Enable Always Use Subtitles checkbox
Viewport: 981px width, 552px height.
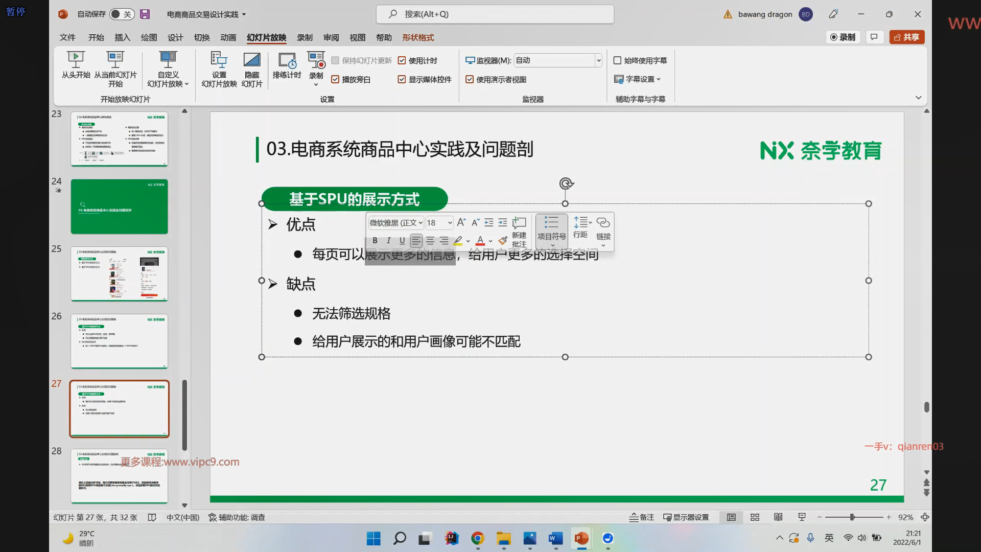(617, 61)
